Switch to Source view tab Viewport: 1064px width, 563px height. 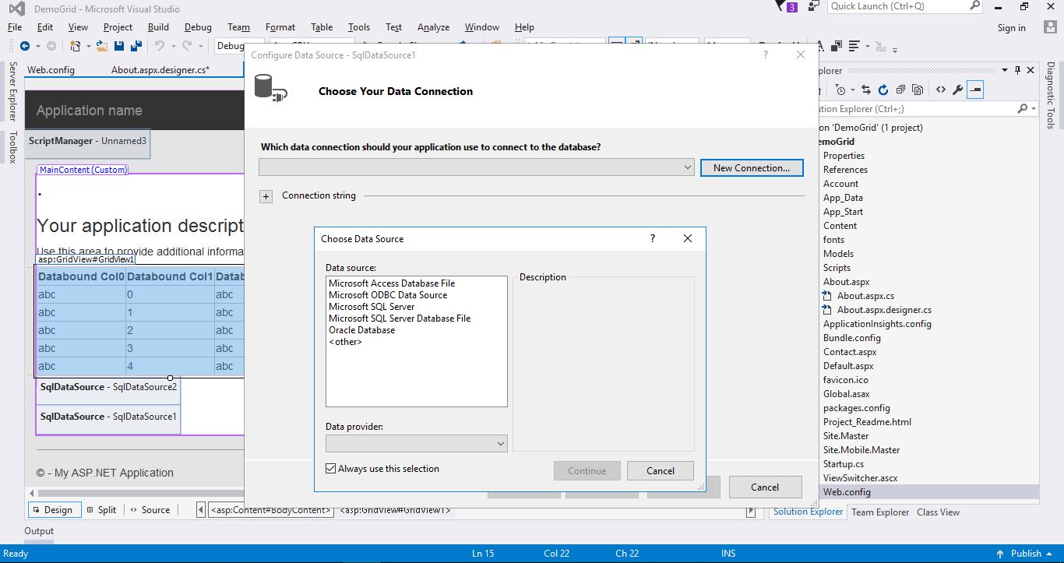pos(150,510)
